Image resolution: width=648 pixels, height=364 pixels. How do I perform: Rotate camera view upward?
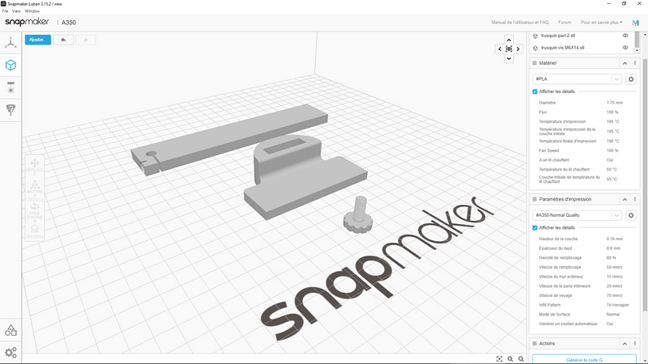point(509,40)
